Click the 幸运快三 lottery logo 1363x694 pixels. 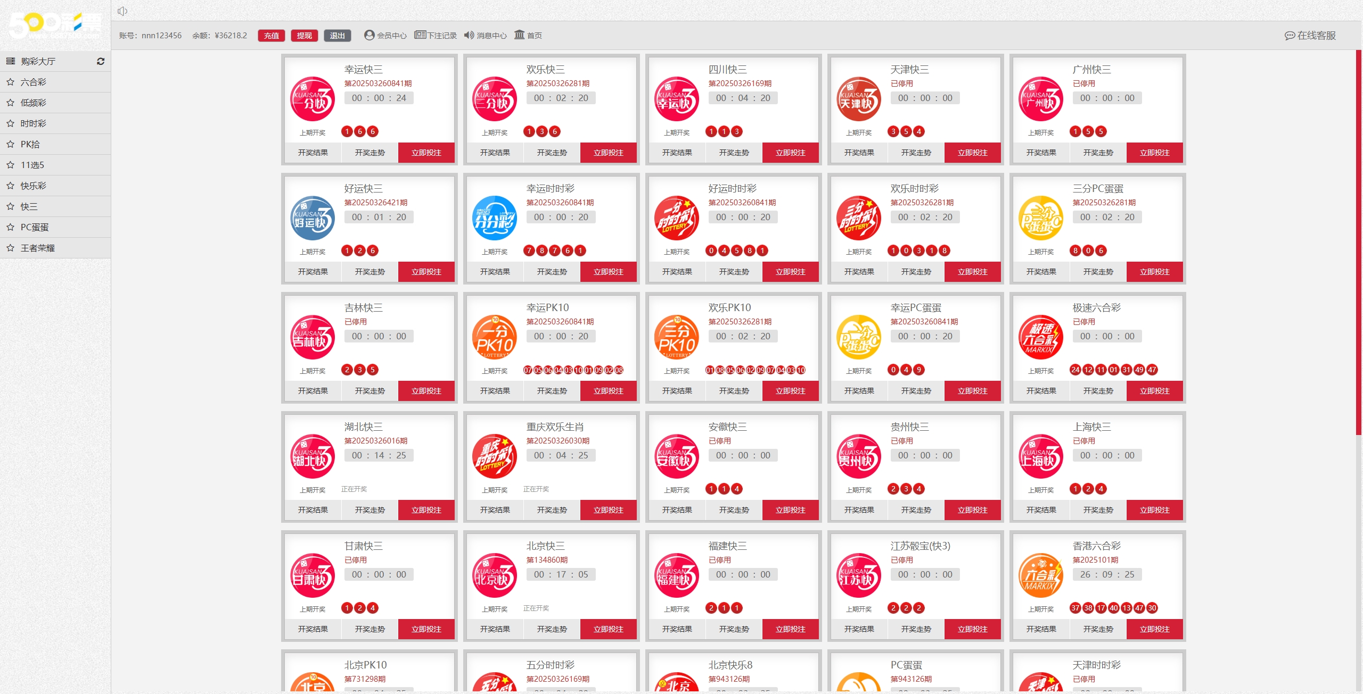tap(313, 99)
